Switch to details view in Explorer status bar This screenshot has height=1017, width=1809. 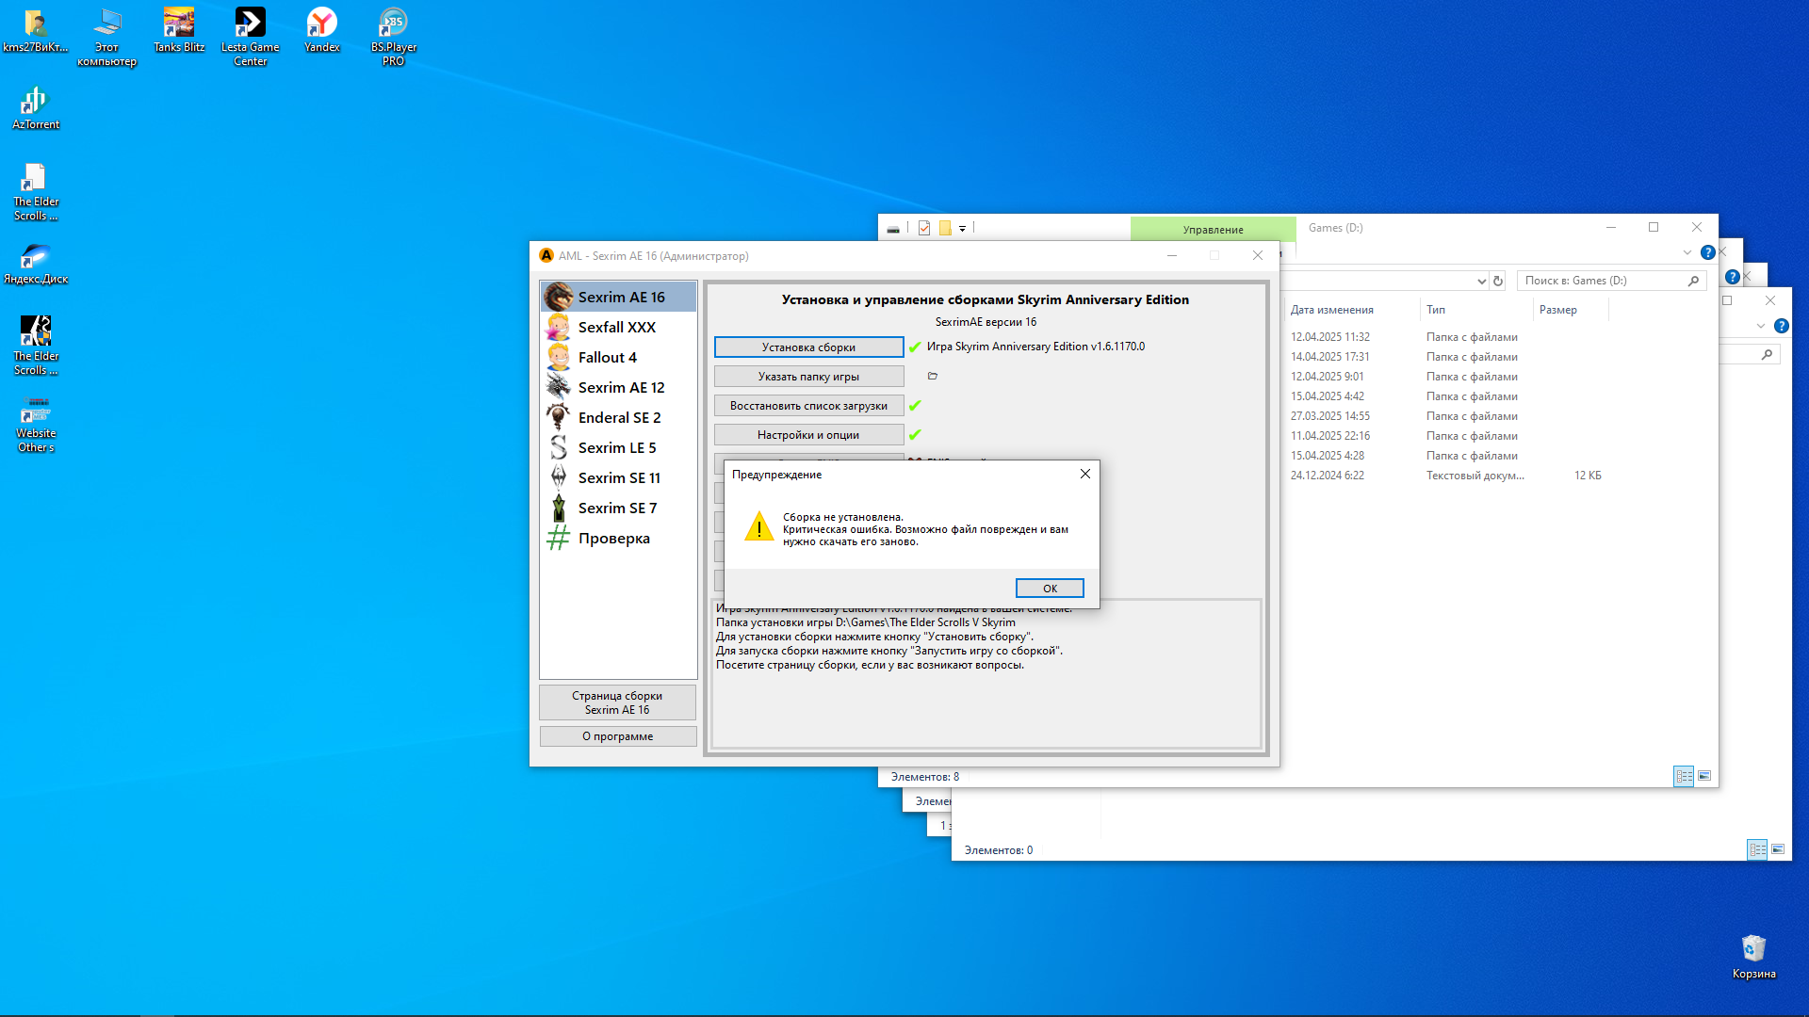pyautogui.click(x=1684, y=776)
